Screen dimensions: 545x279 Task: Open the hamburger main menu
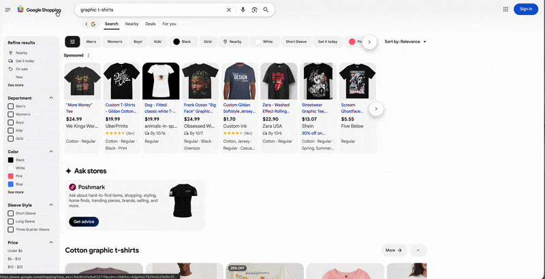[x=8, y=10]
